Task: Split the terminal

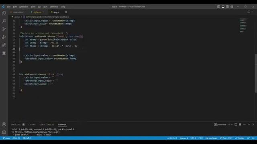Action: [236, 124]
